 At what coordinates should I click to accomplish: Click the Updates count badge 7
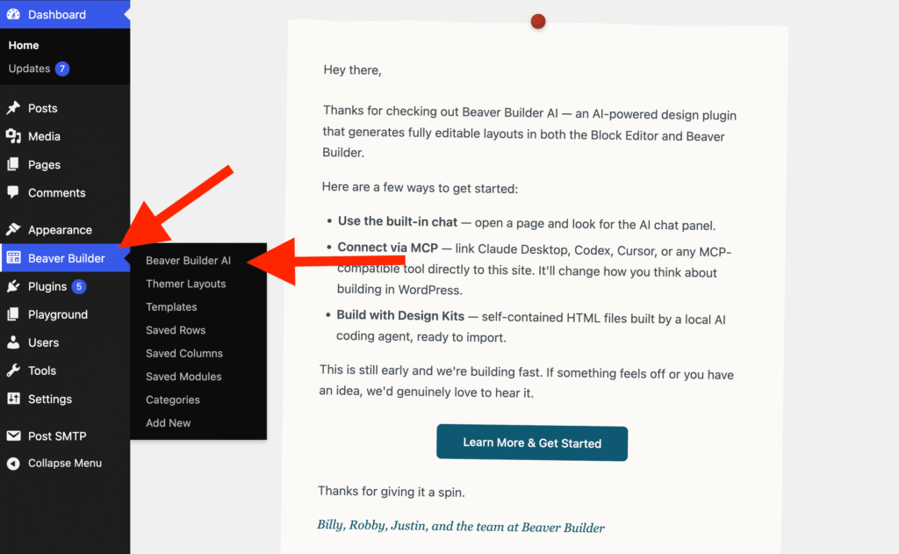[x=62, y=68]
